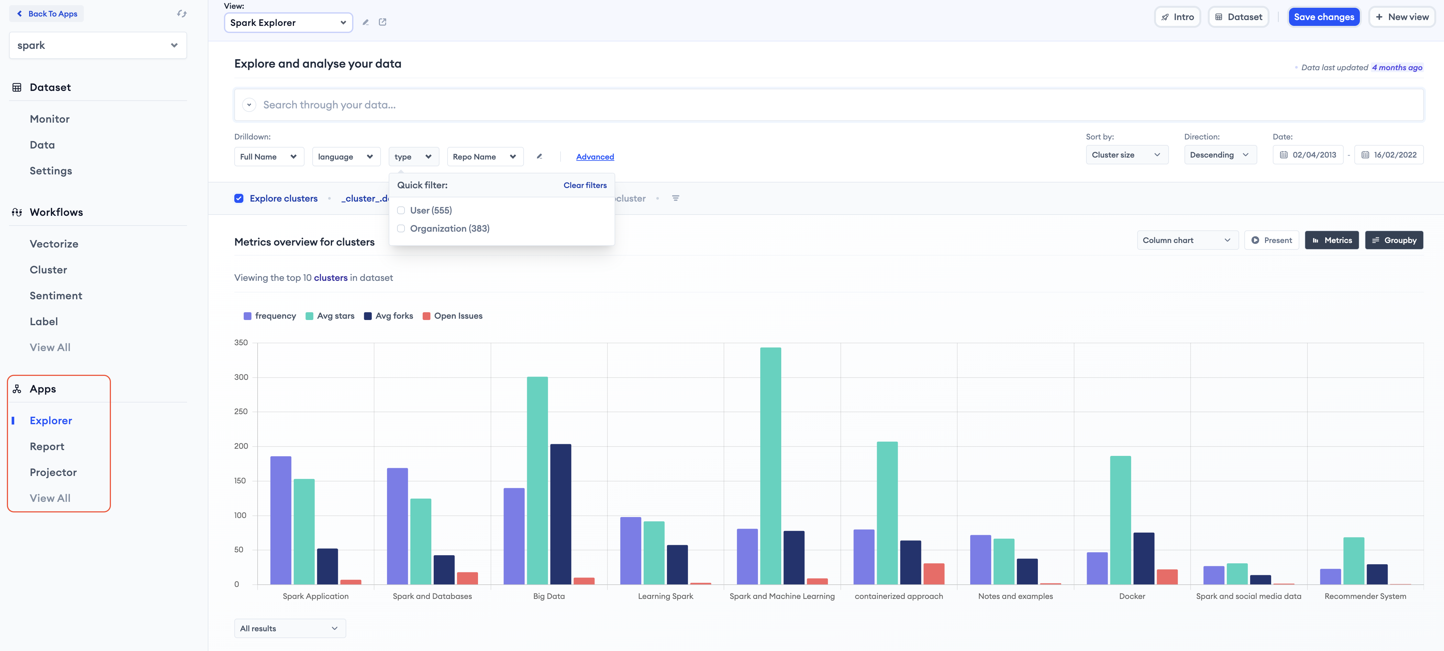
Task: Uncheck the Explore clusters checkbox
Action: (x=239, y=198)
